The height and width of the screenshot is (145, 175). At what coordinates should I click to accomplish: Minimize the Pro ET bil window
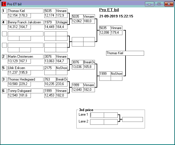[x=150, y=4]
